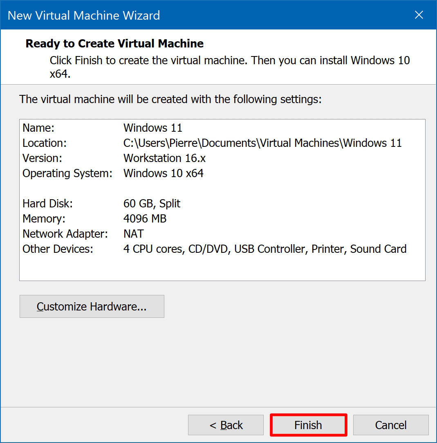Click the 'Network Adapter:' label
437x443 pixels.
click(65, 234)
